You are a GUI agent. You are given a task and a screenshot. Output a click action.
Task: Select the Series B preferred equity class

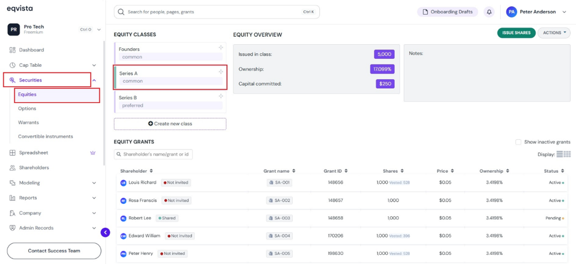tap(170, 101)
